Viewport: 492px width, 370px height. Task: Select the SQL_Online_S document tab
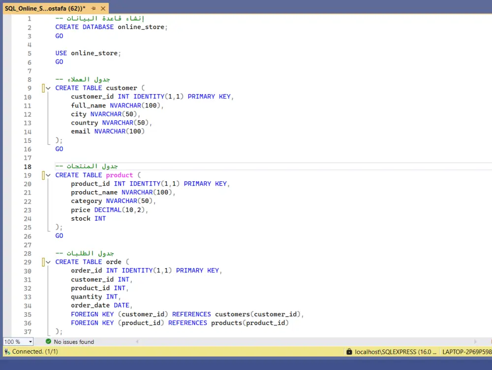[44, 9]
